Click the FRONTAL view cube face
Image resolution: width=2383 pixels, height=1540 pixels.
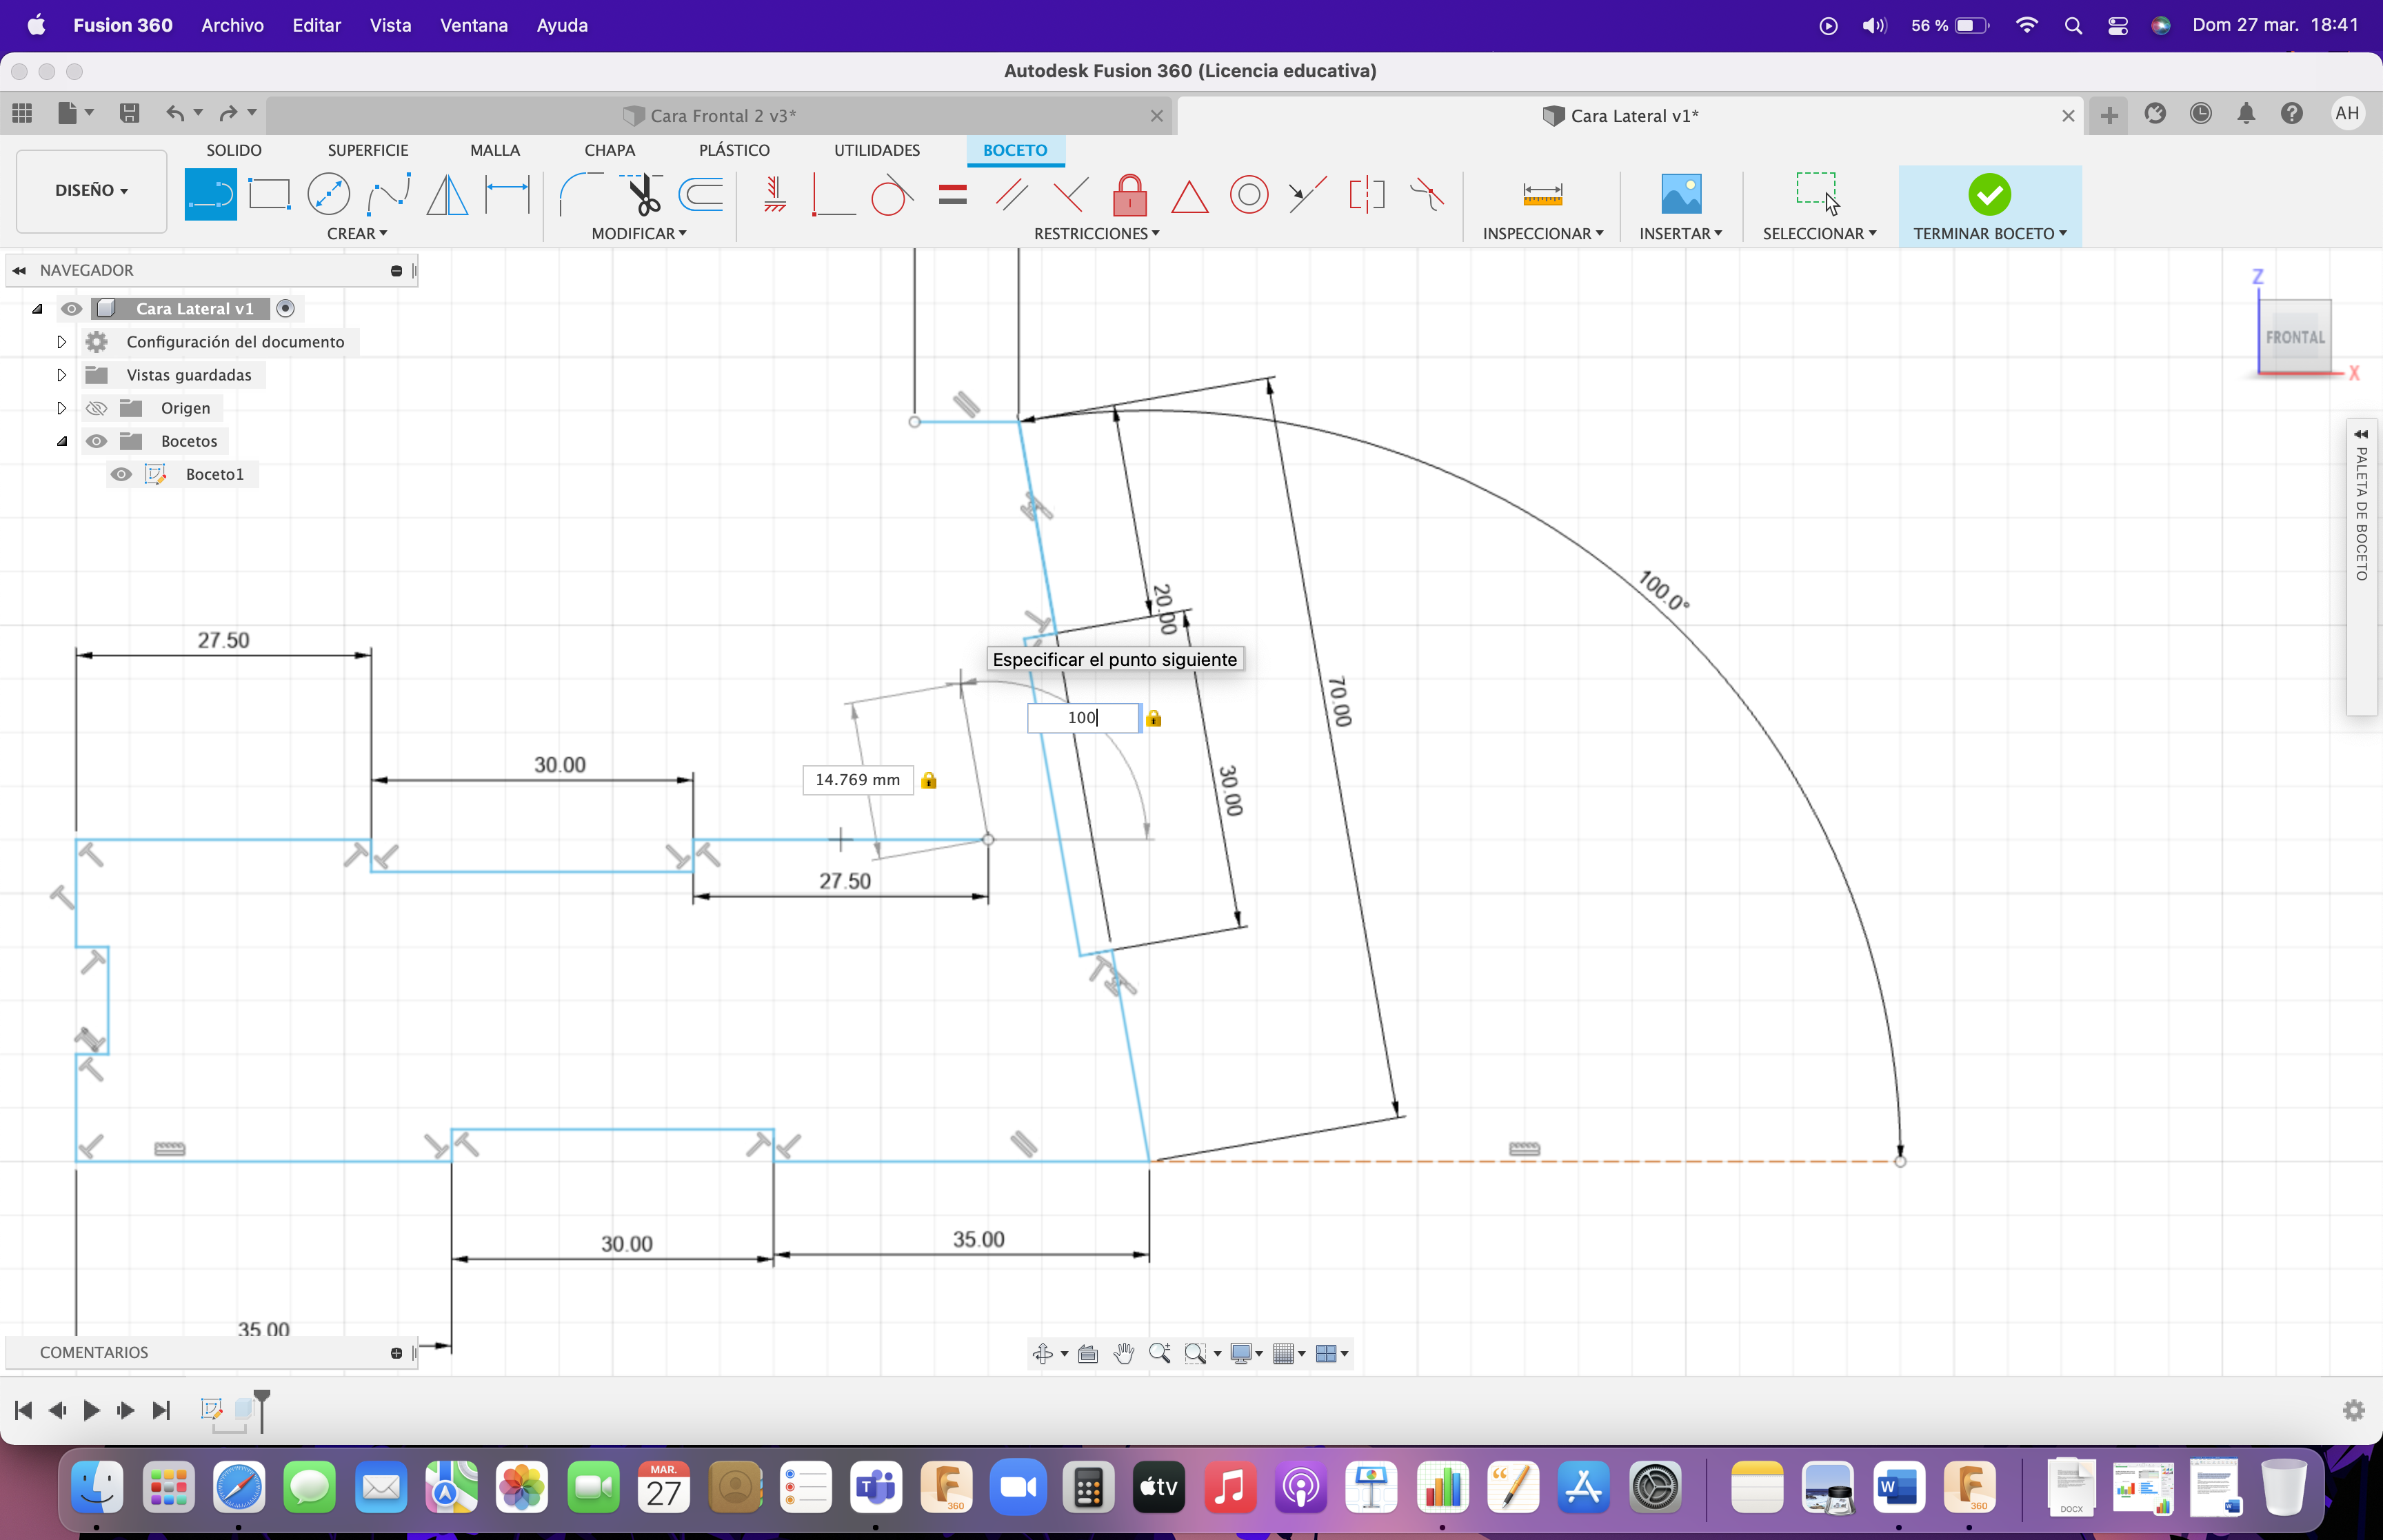pyautogui.click(x=2295, y=337)
